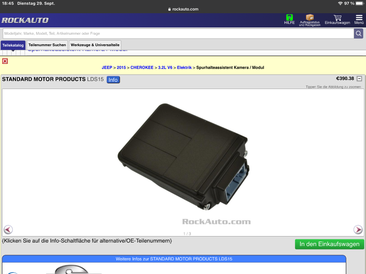The width and height of the screenshot is (366, 274).
Task: Open the HILFE help icon
Action: pyautogui.click(x=289, y=19)
